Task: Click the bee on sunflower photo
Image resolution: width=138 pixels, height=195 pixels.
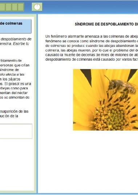Action: click(105, 100)
